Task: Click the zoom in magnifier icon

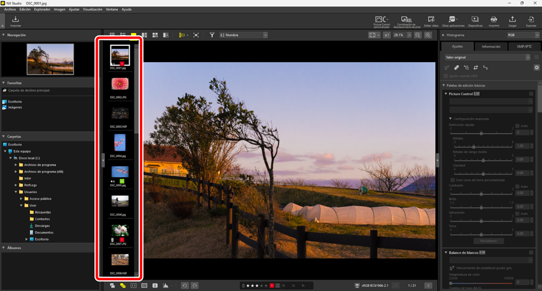Action: point(428,36)
